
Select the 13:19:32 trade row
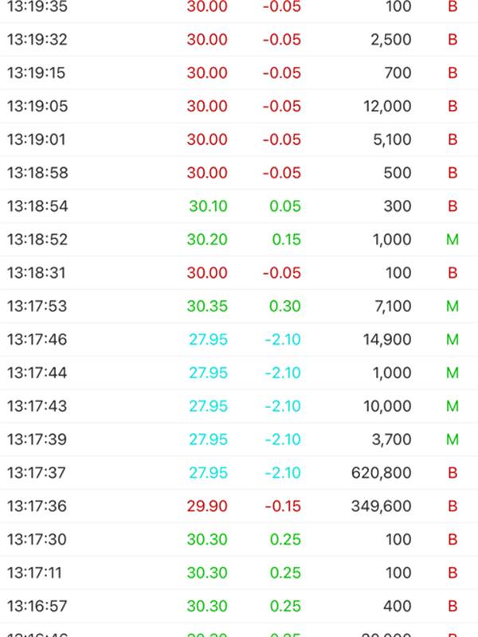[239, 39]
